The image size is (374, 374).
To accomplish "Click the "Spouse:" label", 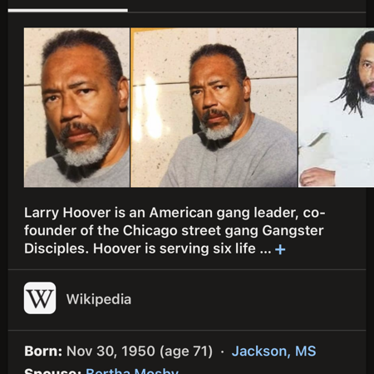I will (52, 371).
